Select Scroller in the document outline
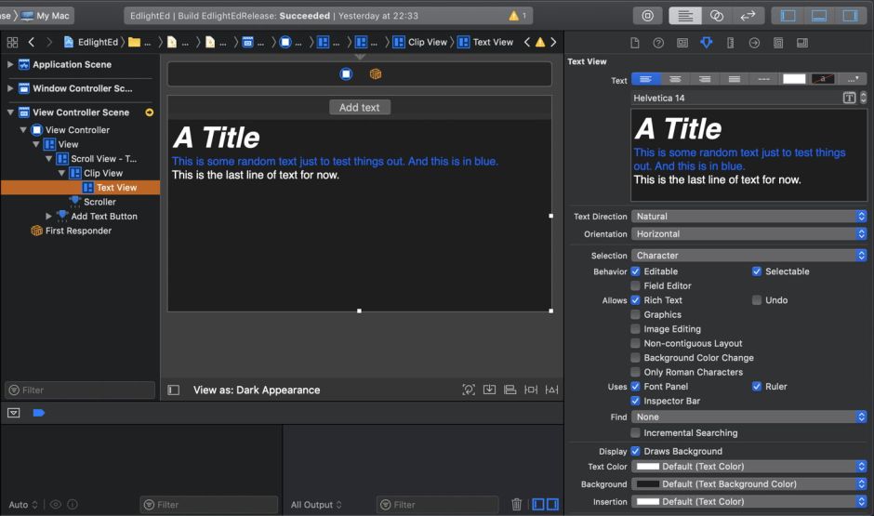 pyautogui.click(x=99, y=202)
